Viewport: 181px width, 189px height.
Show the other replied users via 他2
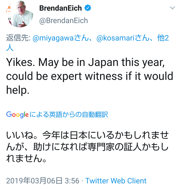pyautogui.click(x=163, y=38)
